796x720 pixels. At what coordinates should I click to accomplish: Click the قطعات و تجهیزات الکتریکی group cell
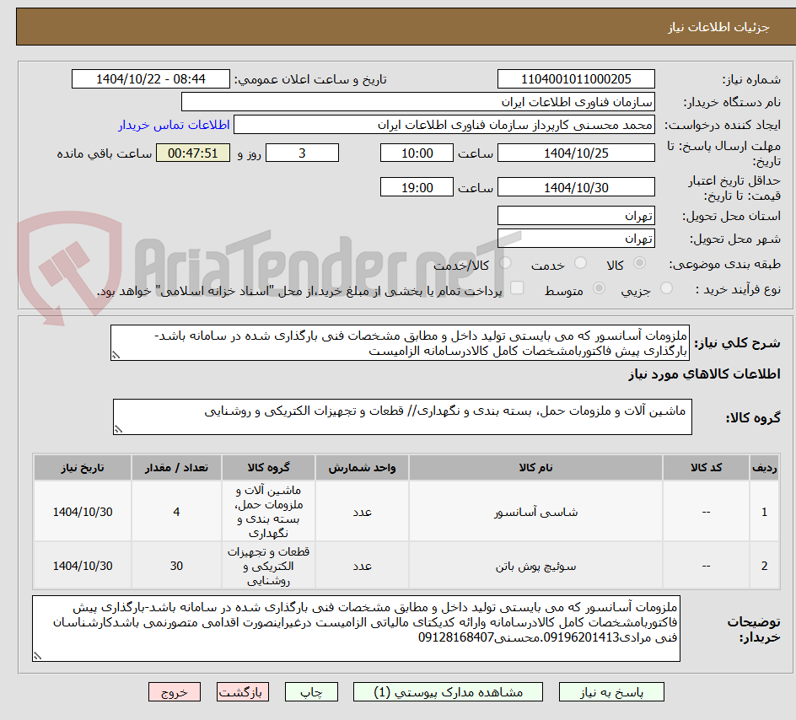(268, 566)
